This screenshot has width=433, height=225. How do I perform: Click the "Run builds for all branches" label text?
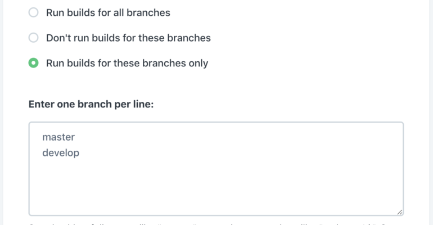(108, 13)
